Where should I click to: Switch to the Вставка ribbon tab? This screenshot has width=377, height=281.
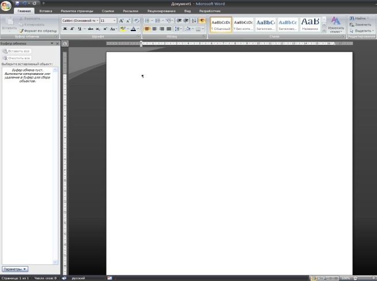[x=45, y=11]
